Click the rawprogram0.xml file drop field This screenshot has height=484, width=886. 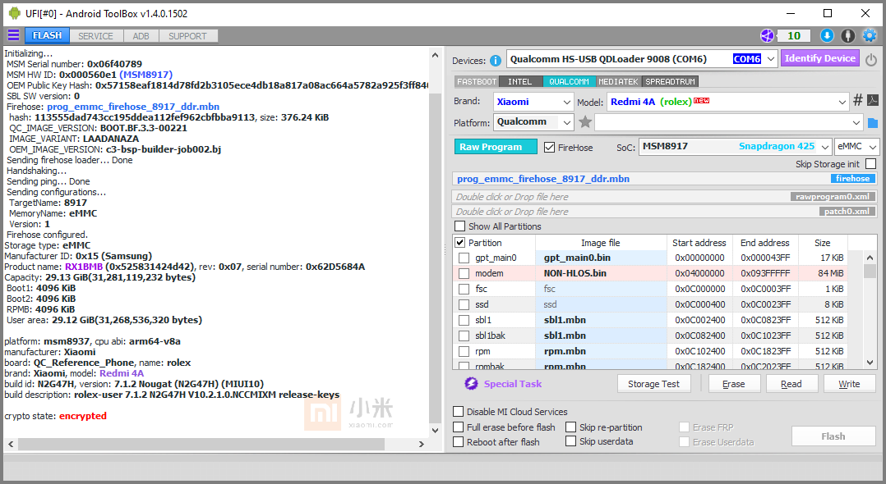coord(665,197)
